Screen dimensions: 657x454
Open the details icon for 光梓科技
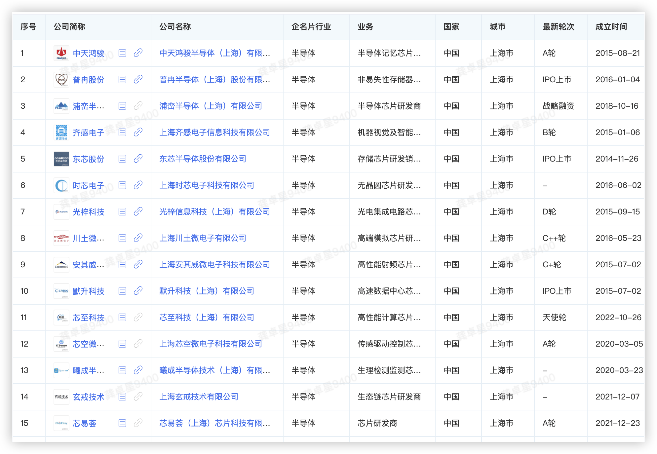pos(122,211)
